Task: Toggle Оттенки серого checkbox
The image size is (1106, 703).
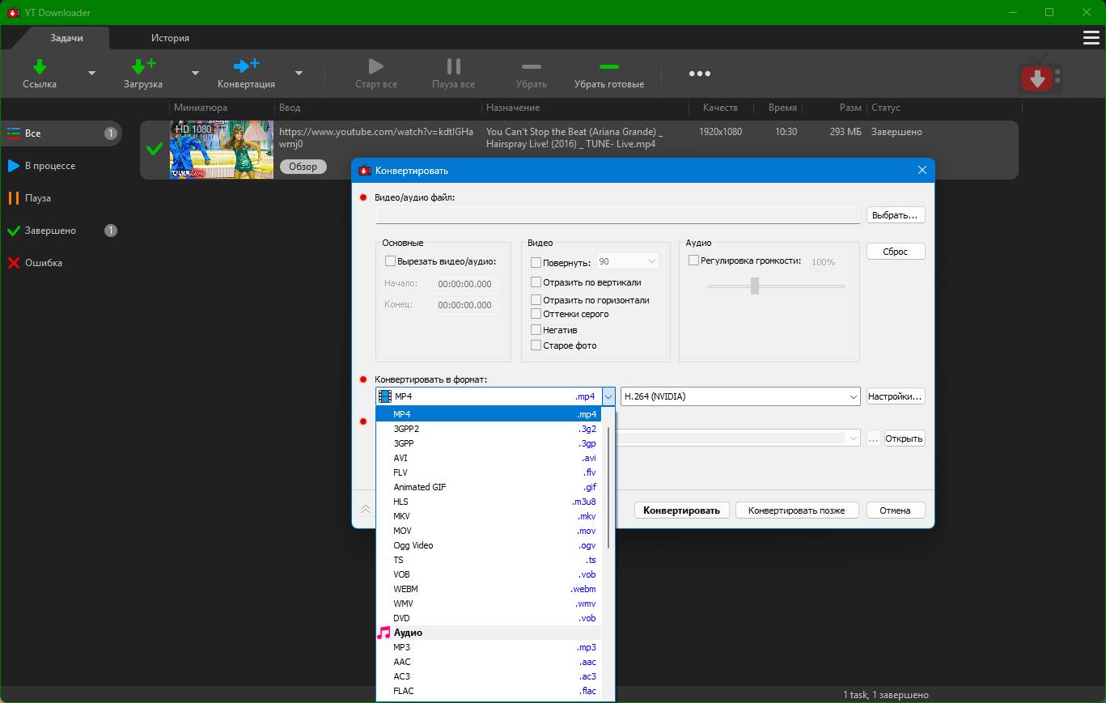Action: (x=536, y=314)
